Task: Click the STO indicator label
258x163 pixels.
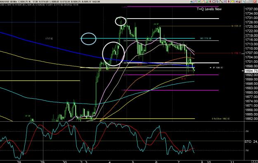Action: coord(248,142)
